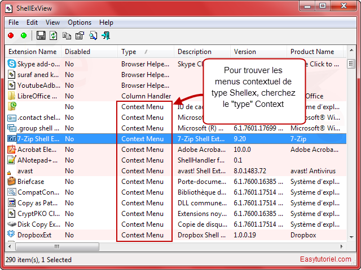Click the Disk Copy Extension drive icon
The image size is (361, 270).
click(11, 224)
